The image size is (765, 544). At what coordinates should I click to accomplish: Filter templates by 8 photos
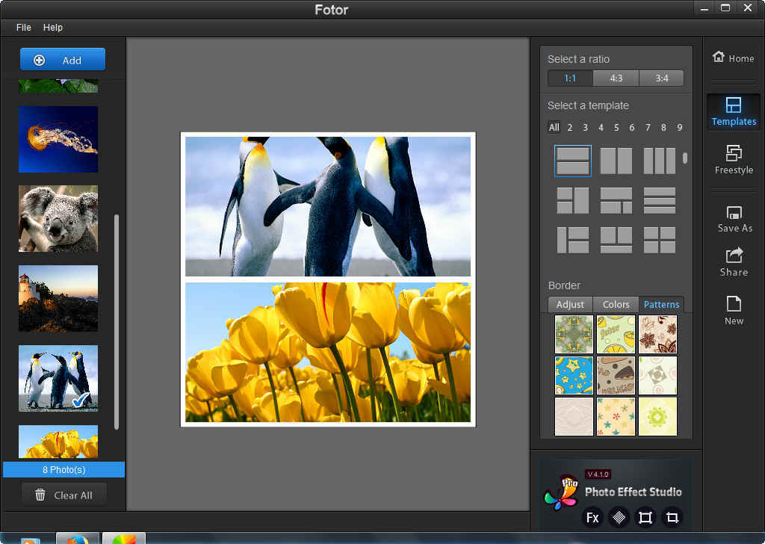663,127
